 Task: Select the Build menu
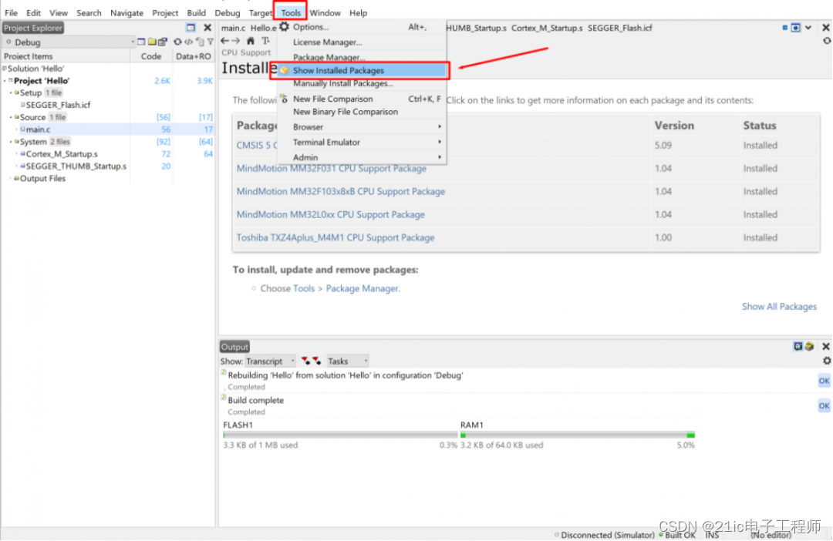196,12
